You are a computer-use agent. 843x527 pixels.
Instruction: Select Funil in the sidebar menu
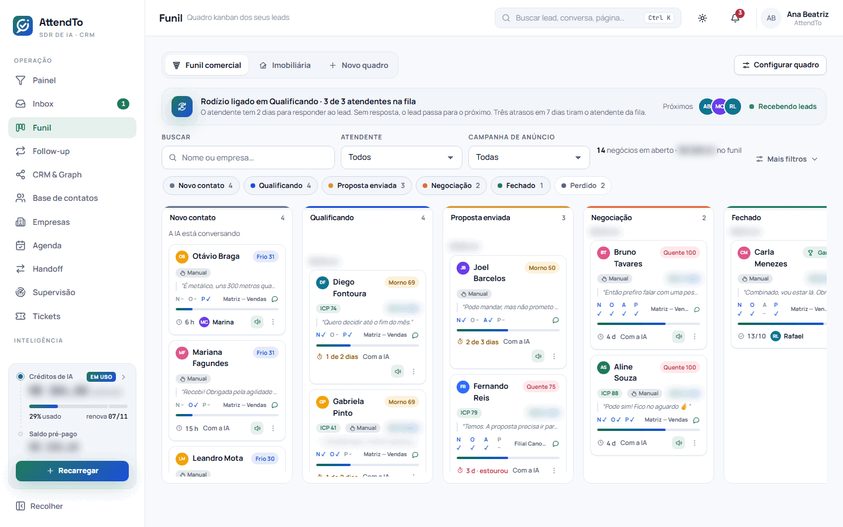[72, 128]
